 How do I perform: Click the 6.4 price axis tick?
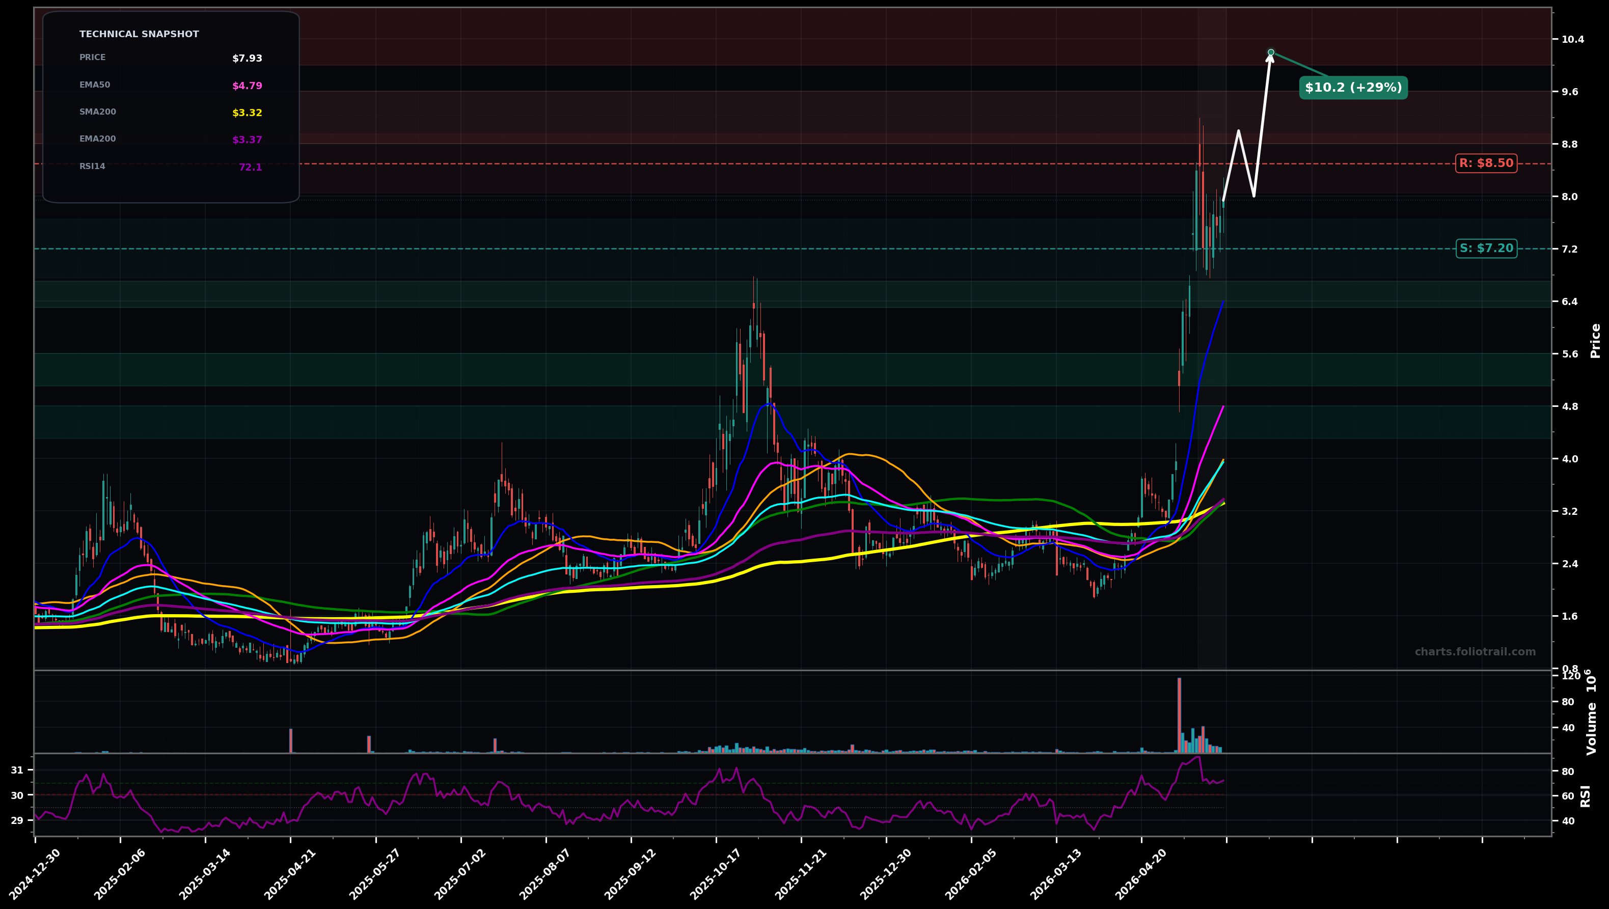(x=1570, y=301)
